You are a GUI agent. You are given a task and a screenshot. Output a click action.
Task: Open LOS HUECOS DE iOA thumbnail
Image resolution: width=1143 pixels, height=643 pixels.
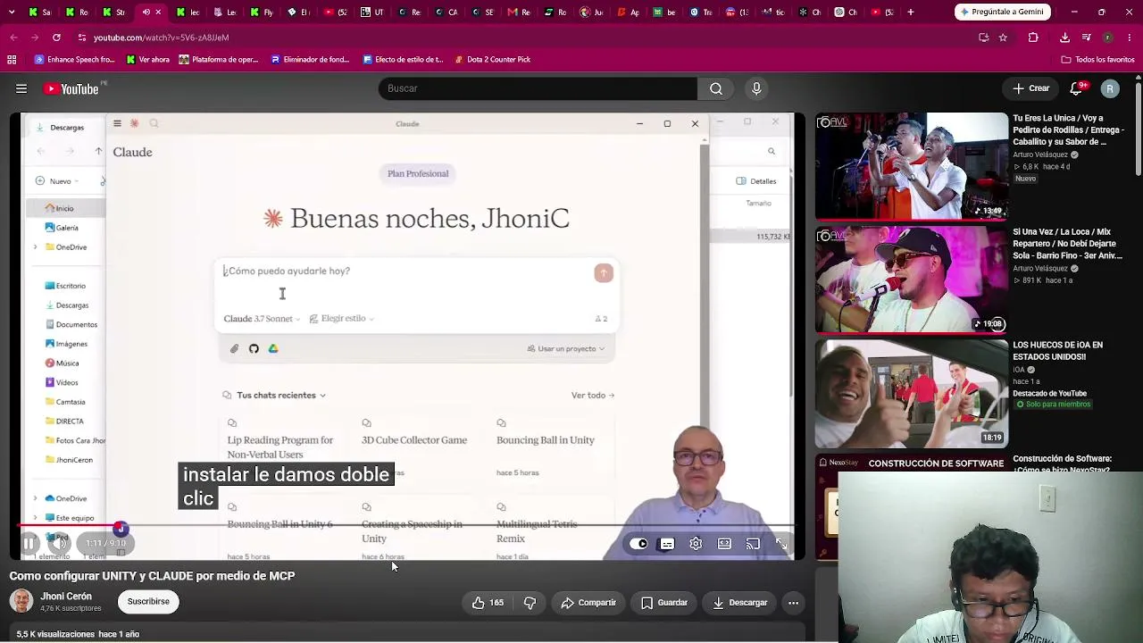tap(911, 393)
